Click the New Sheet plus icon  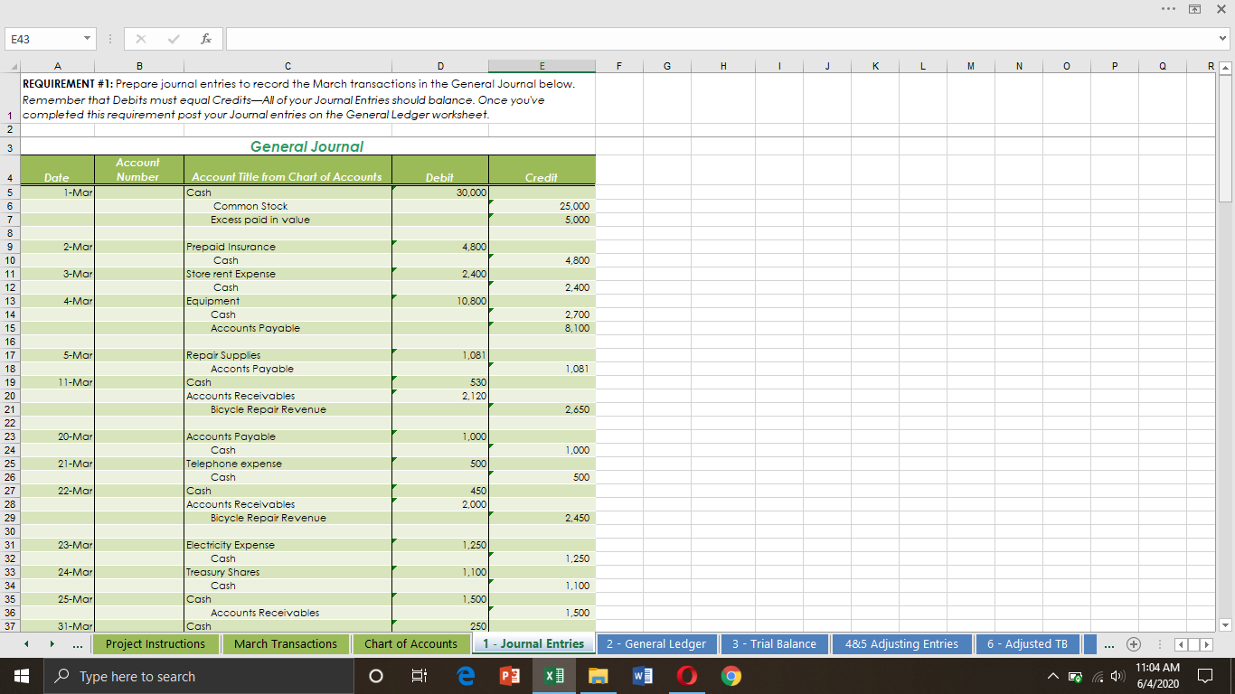(1133, 643)
